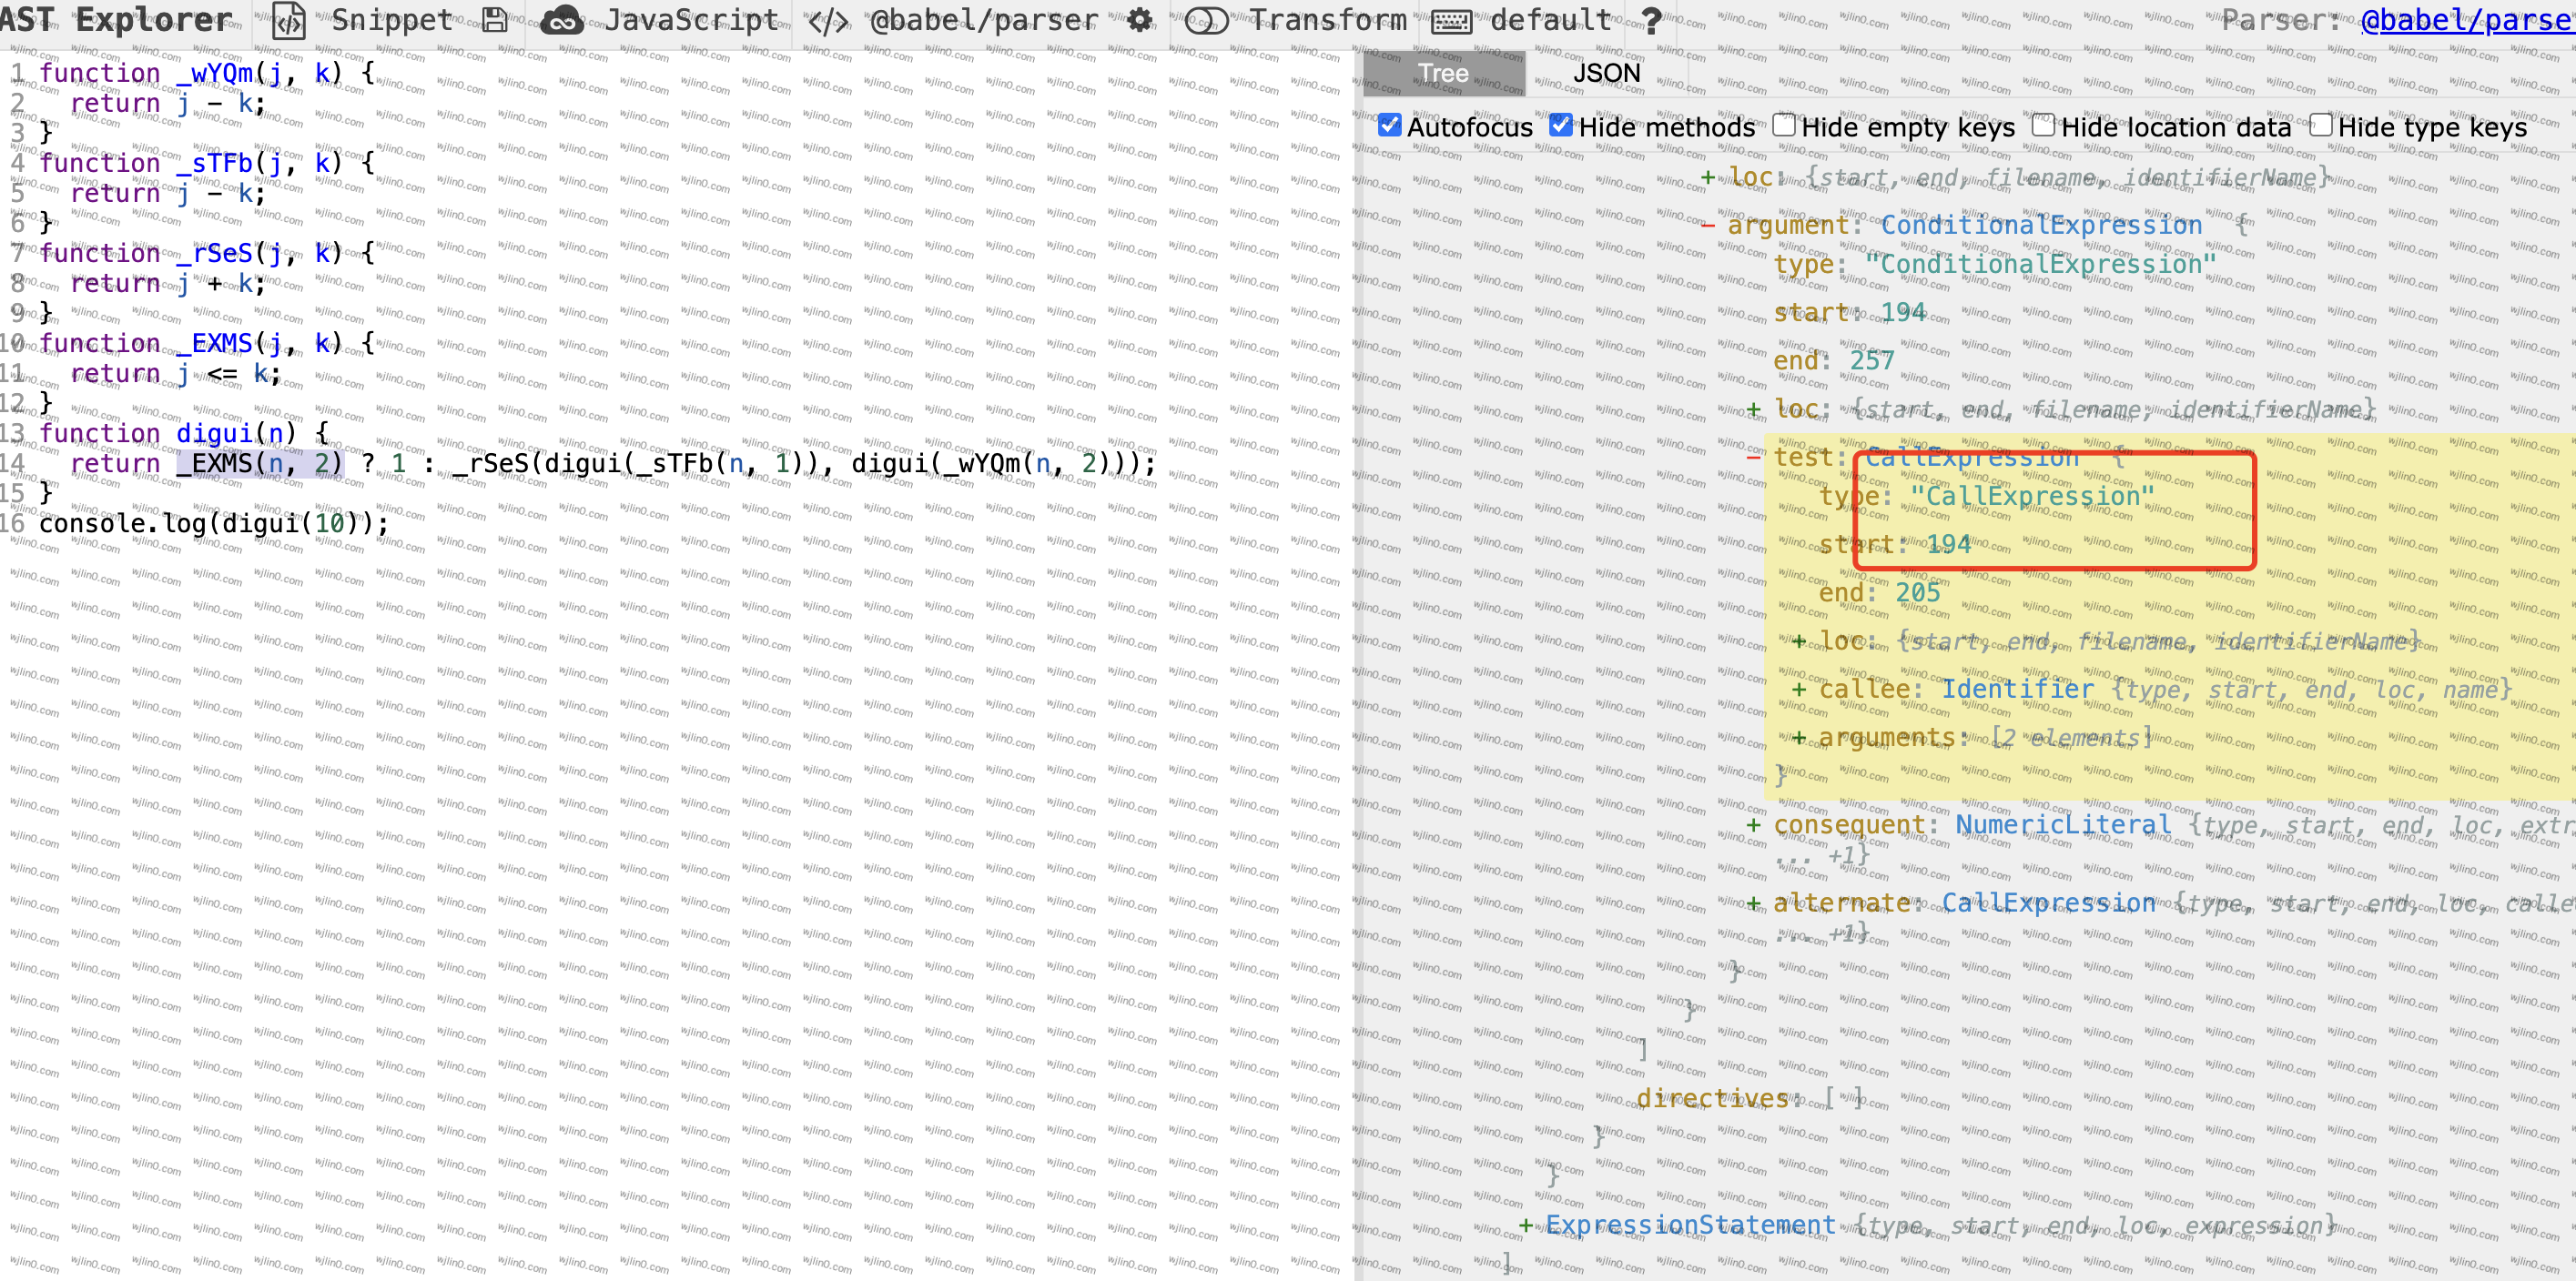2576x1281 pixels.
Task: Click code line 4 function _sTFb
Action: click(x=206, y=163)
